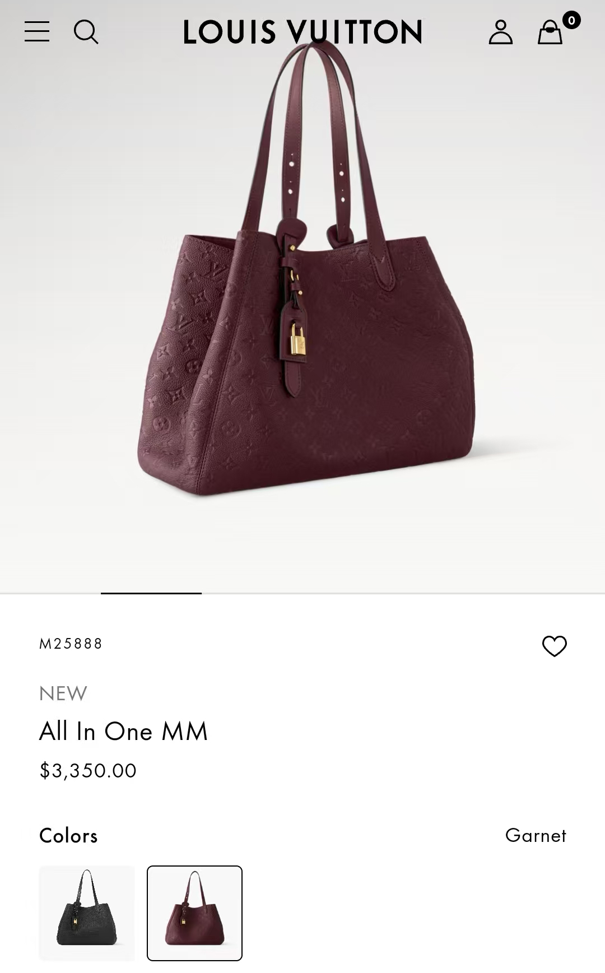The width and height of the screenshot is (605, 973).
Task: Click the product code M25888
Action: coord(71,644)
